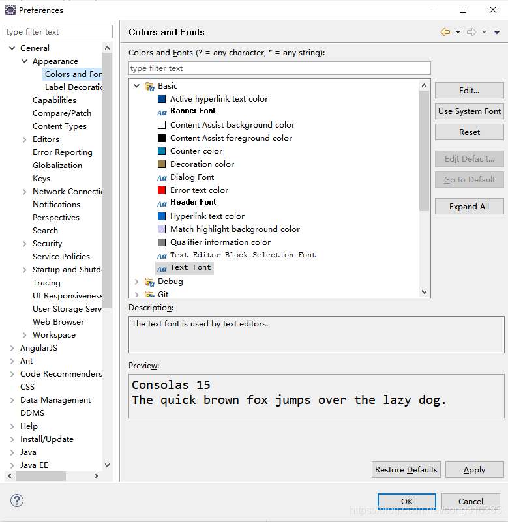Click the Header Font Aa icon
This screenshot has height=522, width=508.
point(162,204)
